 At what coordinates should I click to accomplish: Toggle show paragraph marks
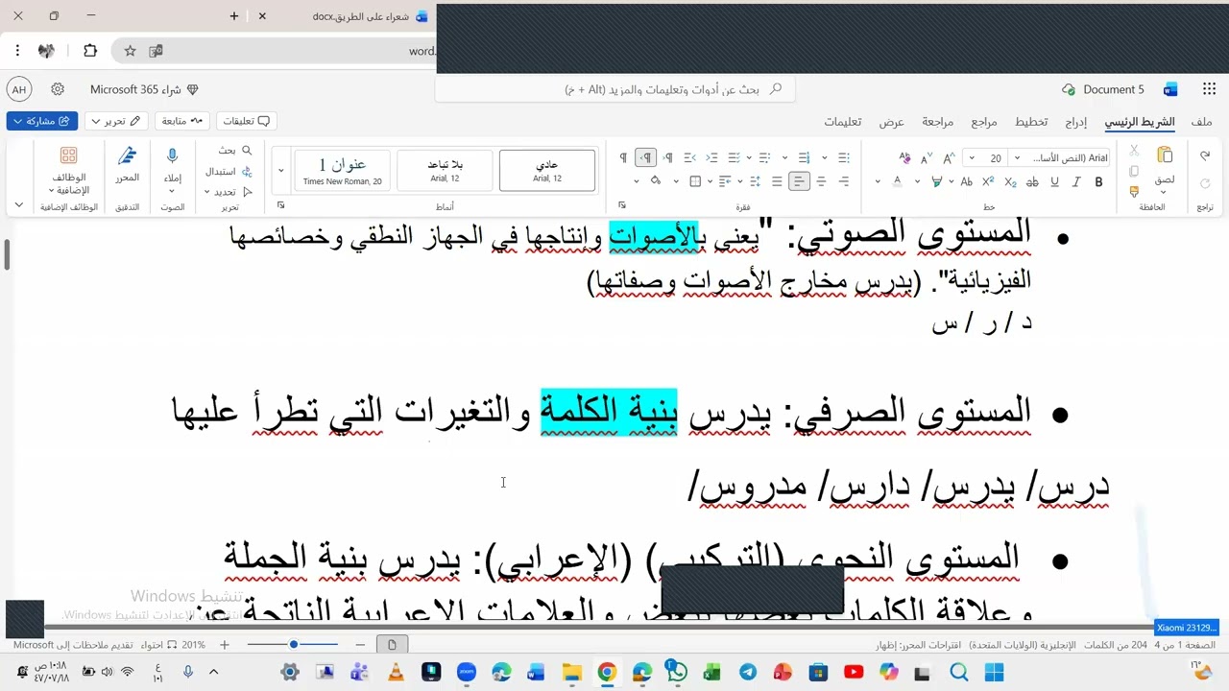623,157
